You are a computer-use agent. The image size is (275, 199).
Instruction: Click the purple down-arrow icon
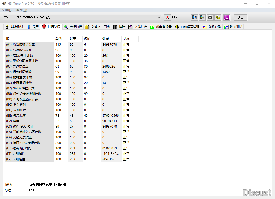227,17
